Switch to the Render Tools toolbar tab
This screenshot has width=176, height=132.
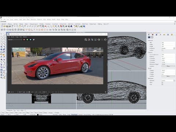[x=93, y=24]
